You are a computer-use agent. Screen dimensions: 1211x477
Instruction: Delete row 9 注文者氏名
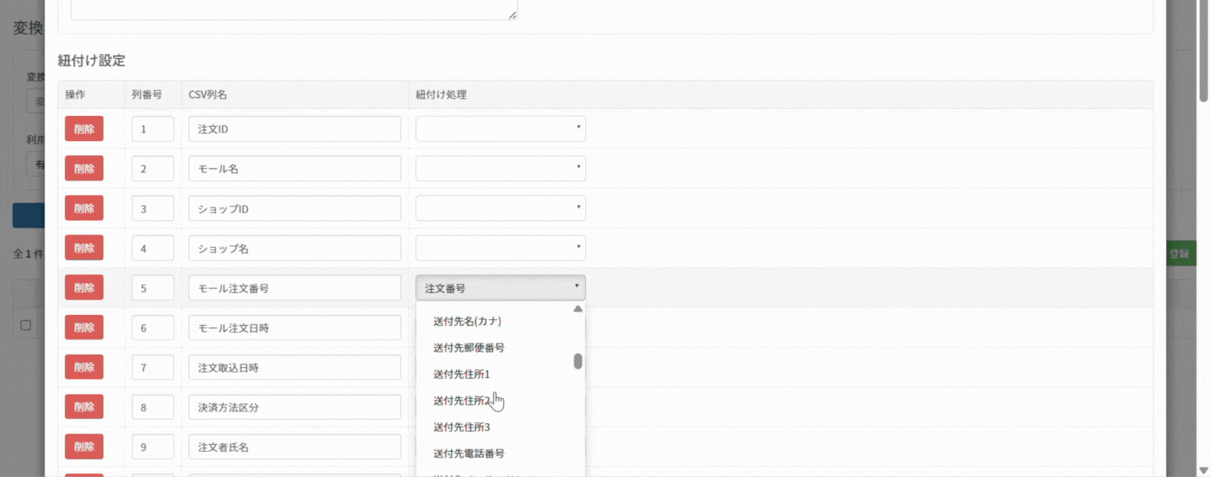coord(84,447)
